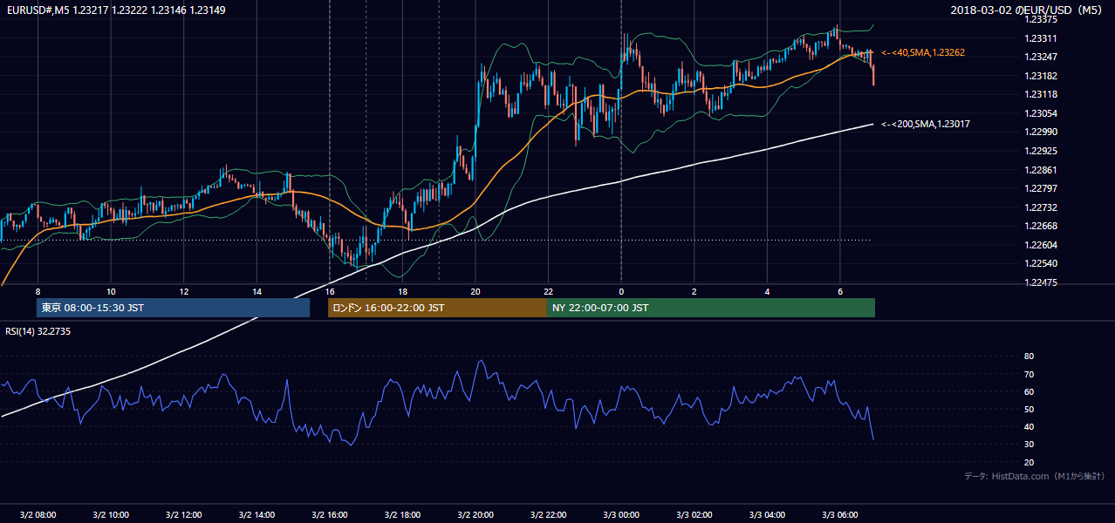Image resolution: width=1115 pixels, height=523 pixels.
Task: Click price axis value 1.23182
Action: [x=1040, y=76]
